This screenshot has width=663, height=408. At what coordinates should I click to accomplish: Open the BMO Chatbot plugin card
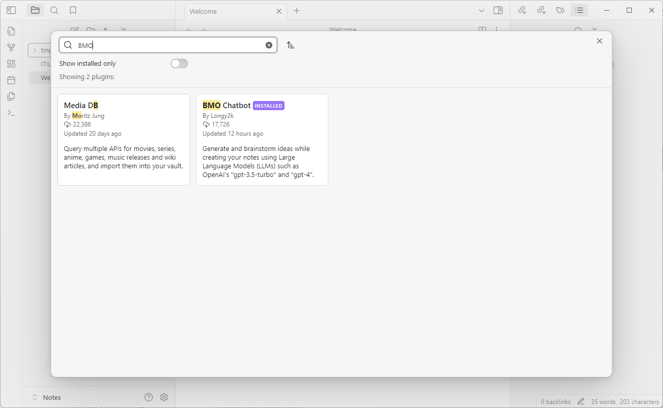pos(262,140)
